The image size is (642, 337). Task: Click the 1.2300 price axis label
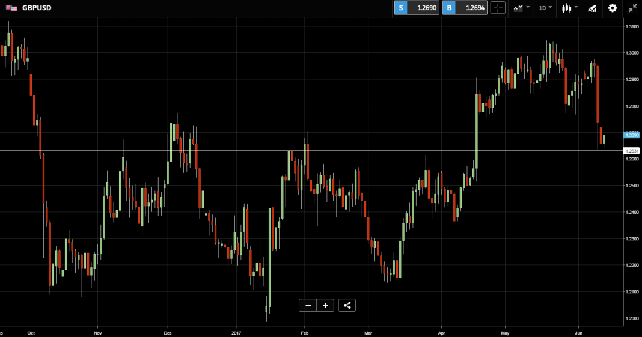(x=632, y=239)
